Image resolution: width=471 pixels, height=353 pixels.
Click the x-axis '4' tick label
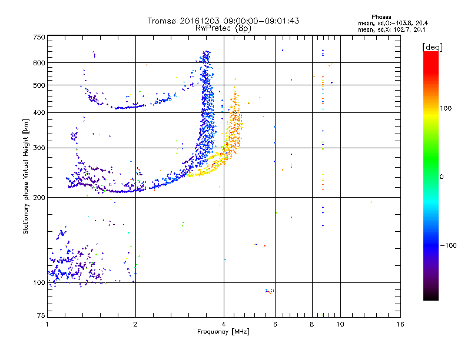224,324
